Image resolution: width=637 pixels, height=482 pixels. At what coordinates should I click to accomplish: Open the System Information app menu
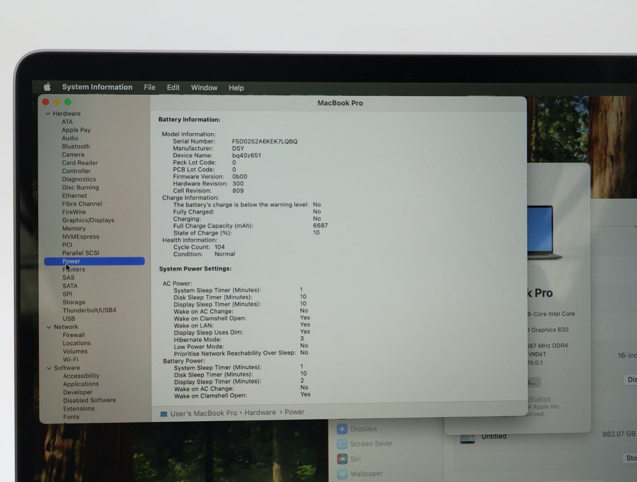[x=97, y=87]
